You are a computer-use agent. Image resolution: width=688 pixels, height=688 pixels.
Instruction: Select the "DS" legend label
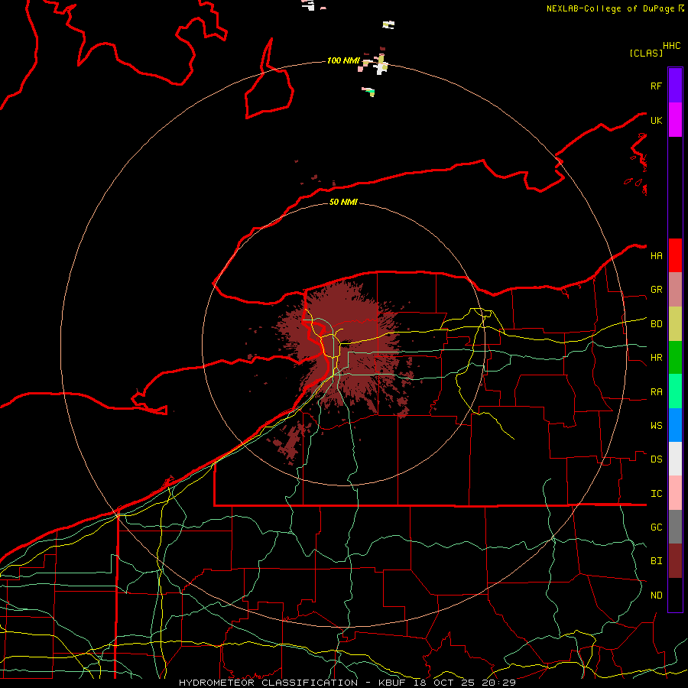[x=656, y=459]
